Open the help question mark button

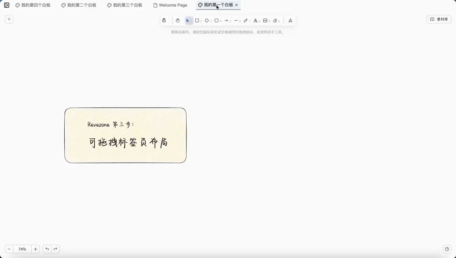click(x=447, y=249)
